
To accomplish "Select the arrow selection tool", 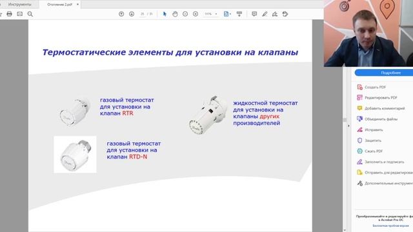I will 165,14.
